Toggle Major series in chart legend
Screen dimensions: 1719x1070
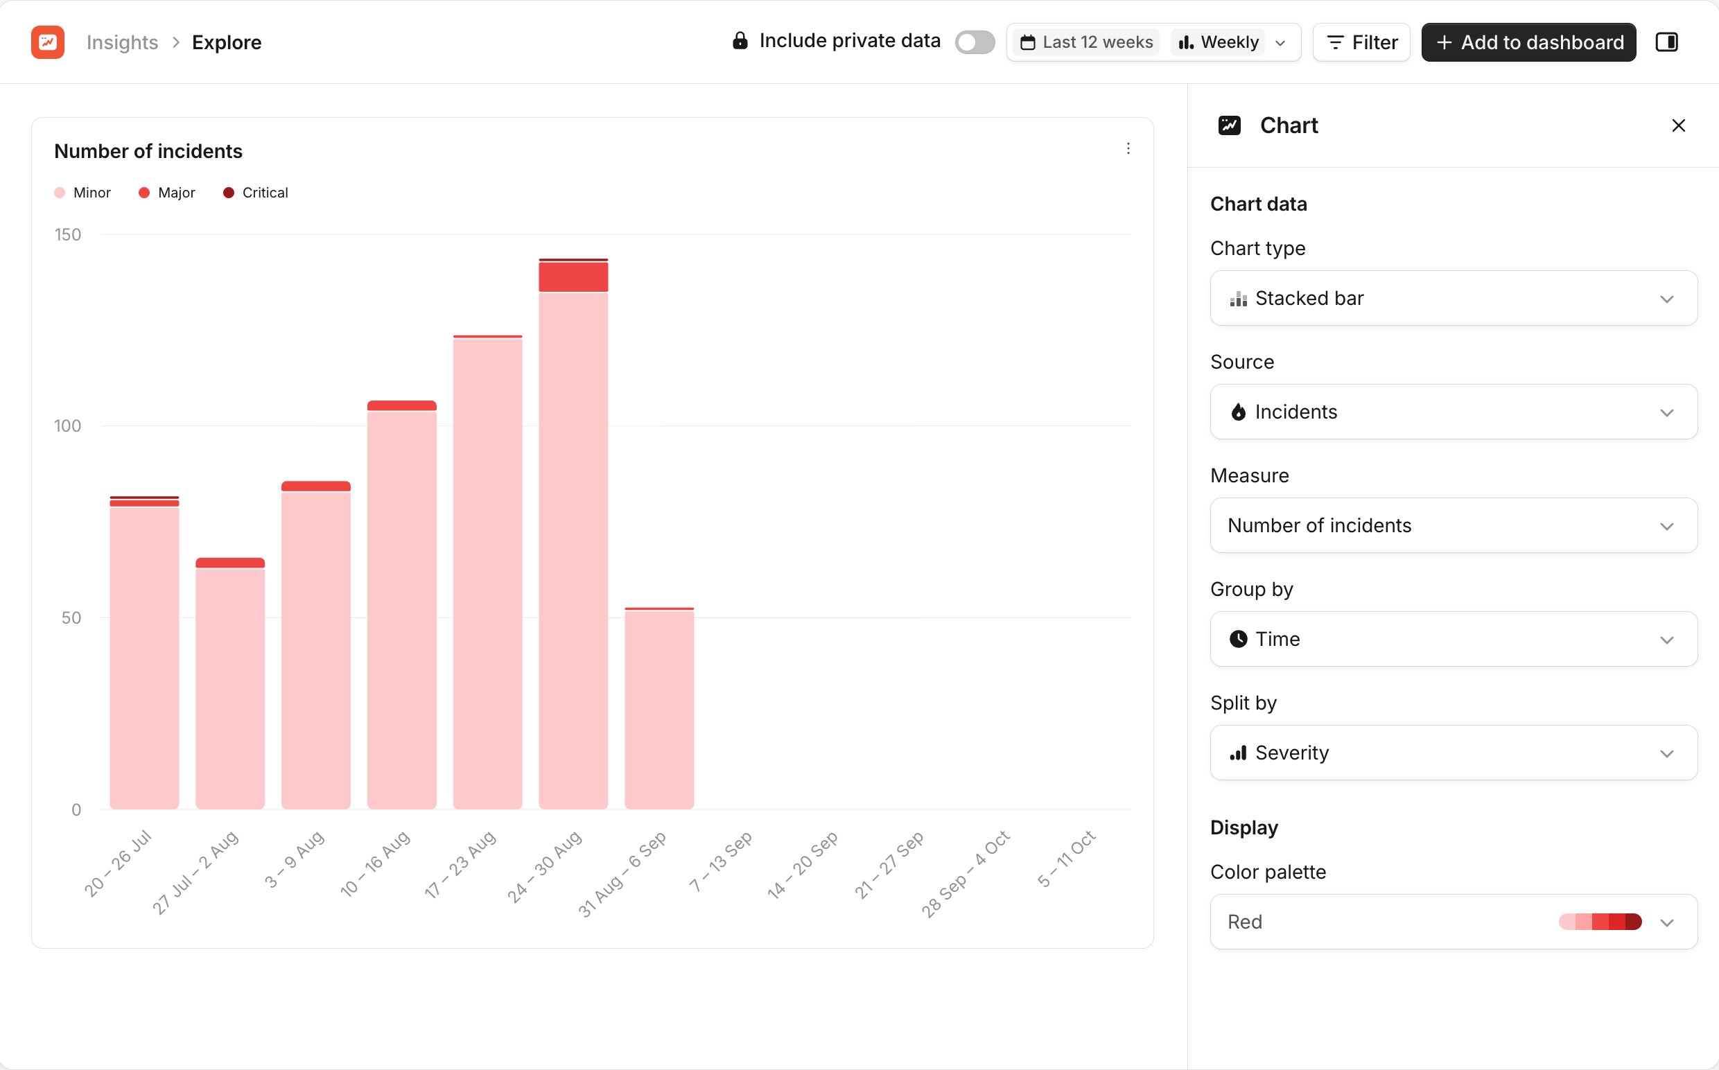[x=166, y=193]
